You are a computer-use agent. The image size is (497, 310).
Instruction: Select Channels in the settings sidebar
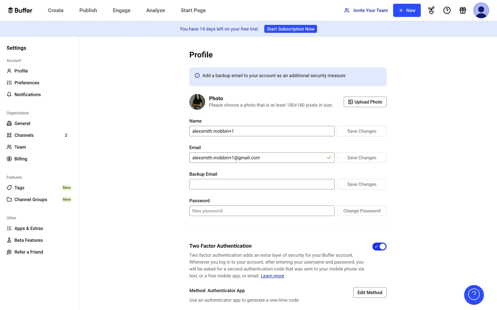coord(24,135)
